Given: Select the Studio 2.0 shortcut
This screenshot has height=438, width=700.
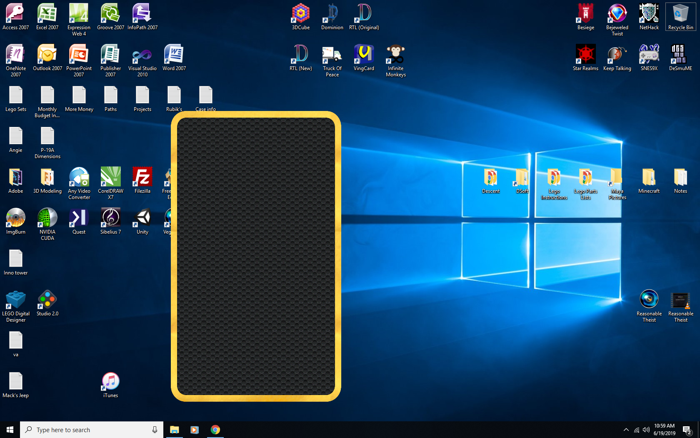Looking at the screenshot, I should [47, 303].
